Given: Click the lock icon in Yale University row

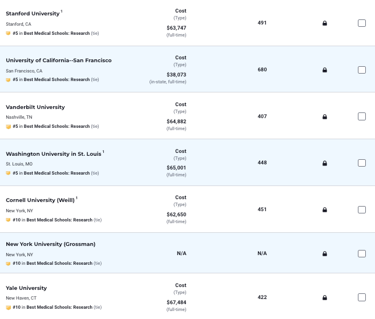Looking at the screenshot, I should (325, 298).
